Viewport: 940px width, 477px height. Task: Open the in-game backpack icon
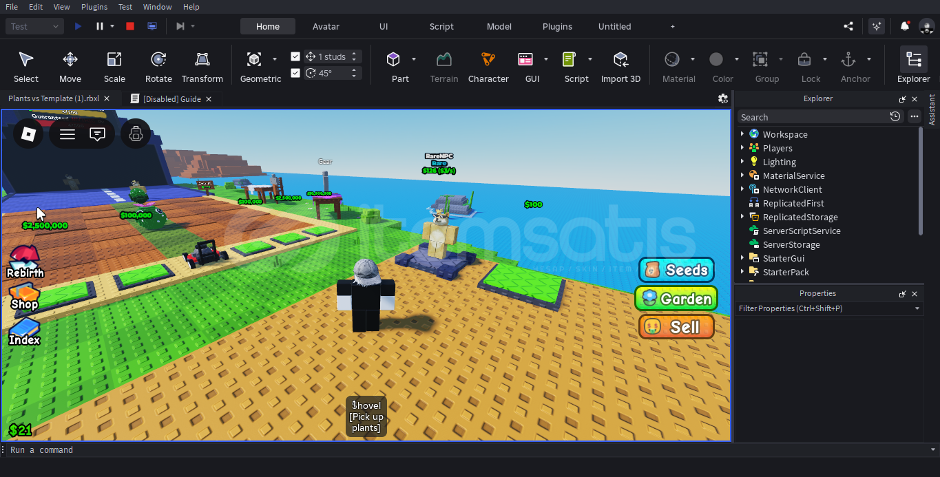coord(136,134)
